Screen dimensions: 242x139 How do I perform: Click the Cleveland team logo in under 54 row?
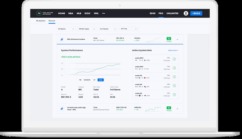[145, 78]
